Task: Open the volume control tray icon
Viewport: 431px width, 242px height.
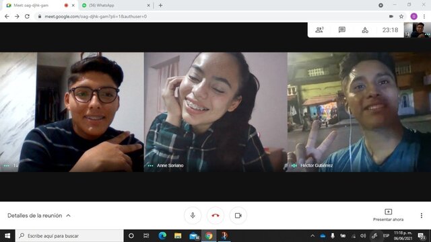Action: click(x=363, y=236)
